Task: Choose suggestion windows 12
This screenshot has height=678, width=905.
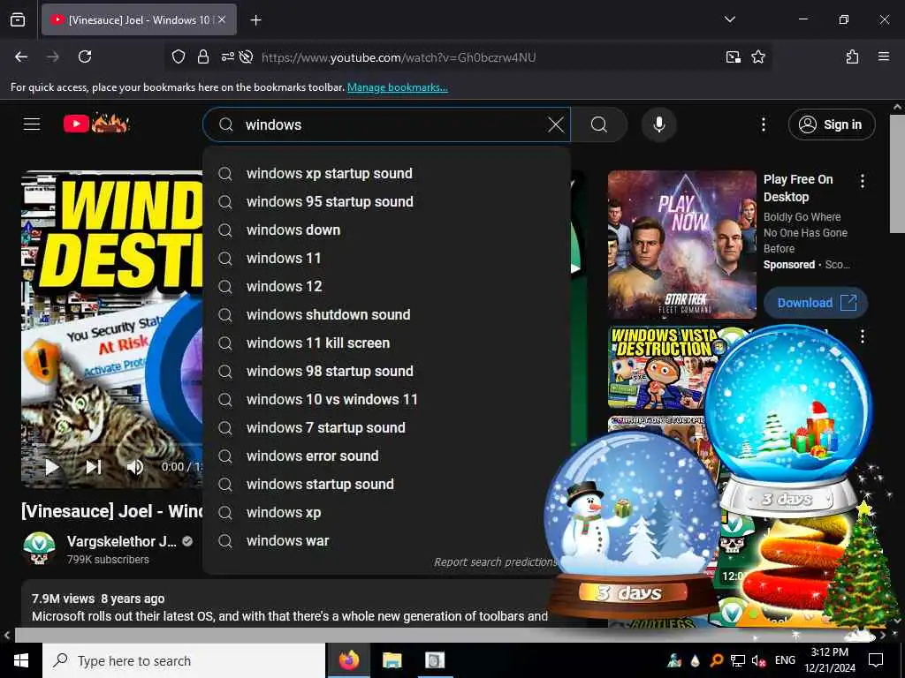Action: tap(387, 287)
